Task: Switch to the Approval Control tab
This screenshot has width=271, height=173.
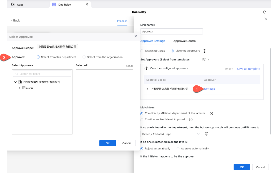Action: [x=185, y=41]
